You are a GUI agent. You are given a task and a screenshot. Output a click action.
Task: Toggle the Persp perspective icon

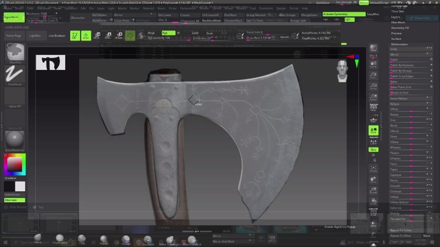(373, 108)
